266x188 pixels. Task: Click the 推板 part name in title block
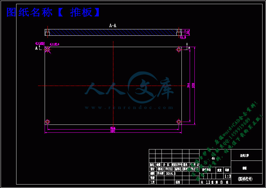pos(244,168)
